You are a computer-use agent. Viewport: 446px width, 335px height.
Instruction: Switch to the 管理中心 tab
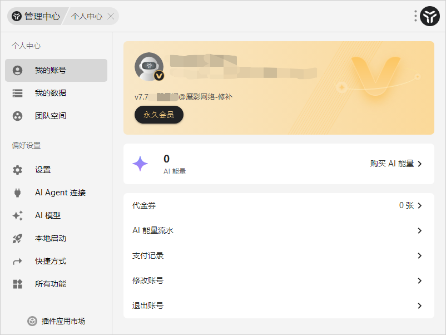coord(36,16)
